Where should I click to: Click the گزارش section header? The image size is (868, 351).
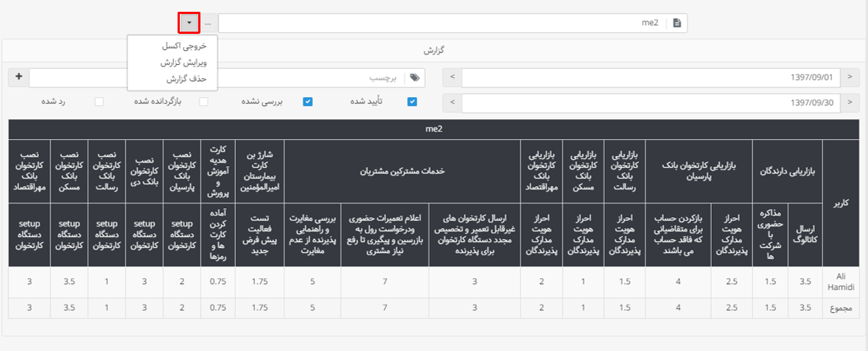click(435, 50)
